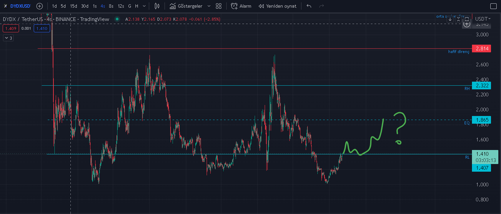
Task: Select the 30d timeframe
Action: pos(85,6)
